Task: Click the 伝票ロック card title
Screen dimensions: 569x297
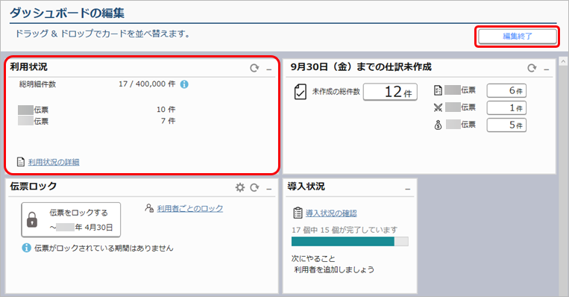Action: tap(34, 187)
